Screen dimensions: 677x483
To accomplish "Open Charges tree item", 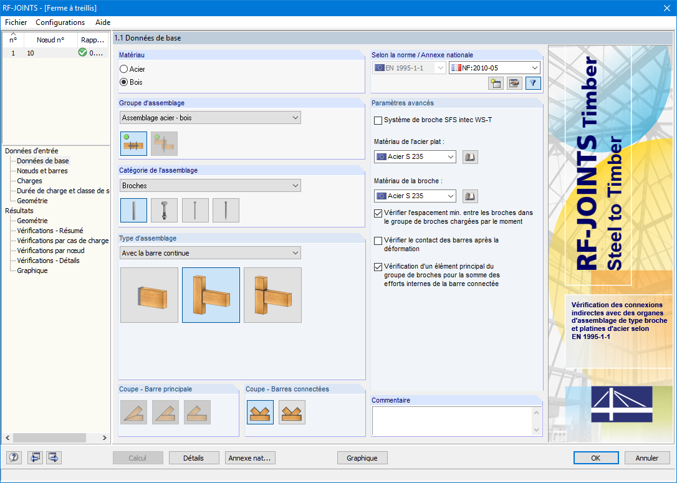I will coord(29,181).
